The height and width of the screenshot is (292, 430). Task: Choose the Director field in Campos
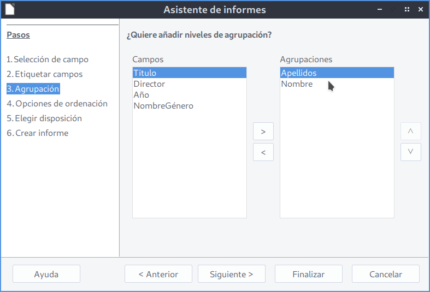[x=149, y=84]
